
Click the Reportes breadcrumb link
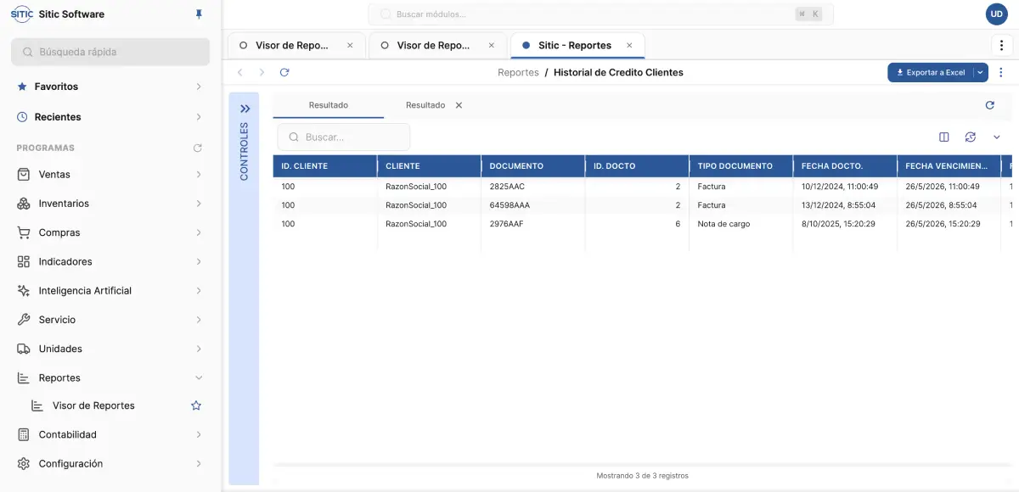pyautogui.click(x=518, y=73)
